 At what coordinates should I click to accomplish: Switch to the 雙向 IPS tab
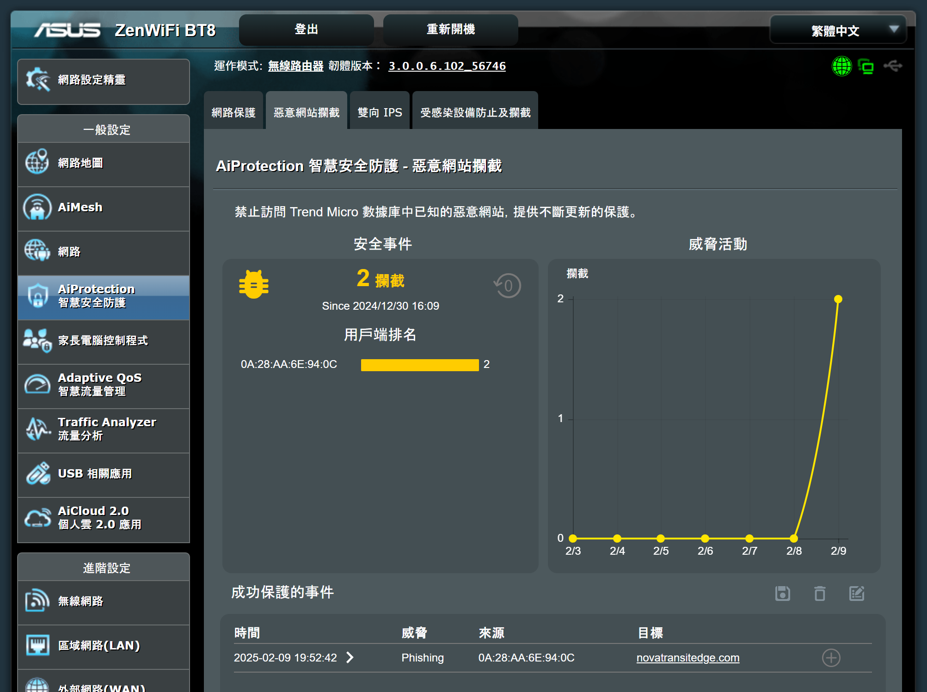380,112
